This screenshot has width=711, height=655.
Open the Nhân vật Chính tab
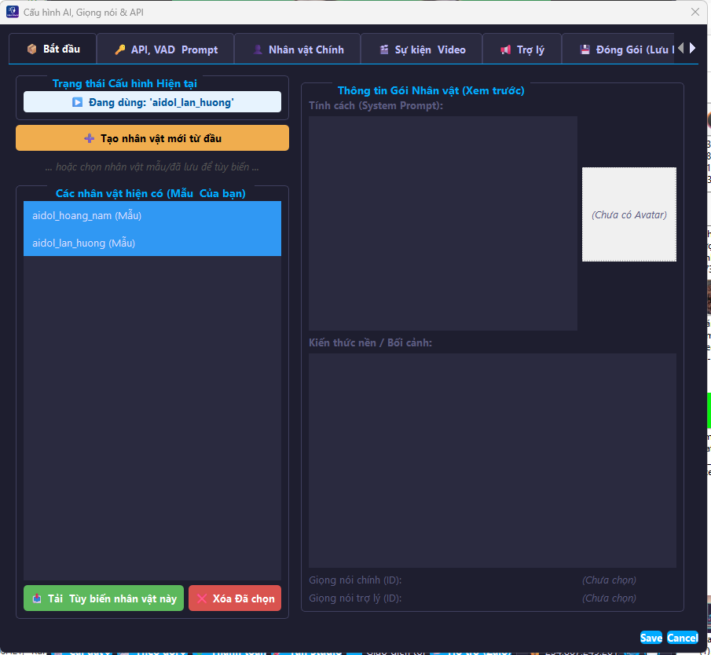(298, 49)
